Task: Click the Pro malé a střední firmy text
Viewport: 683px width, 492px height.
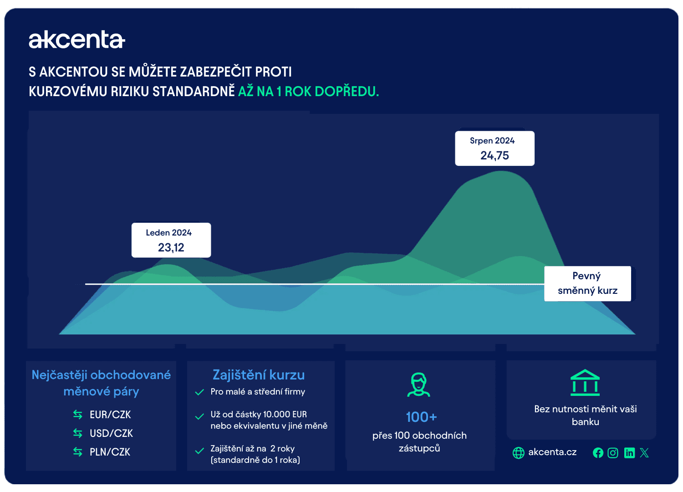Action: (258, 392)
